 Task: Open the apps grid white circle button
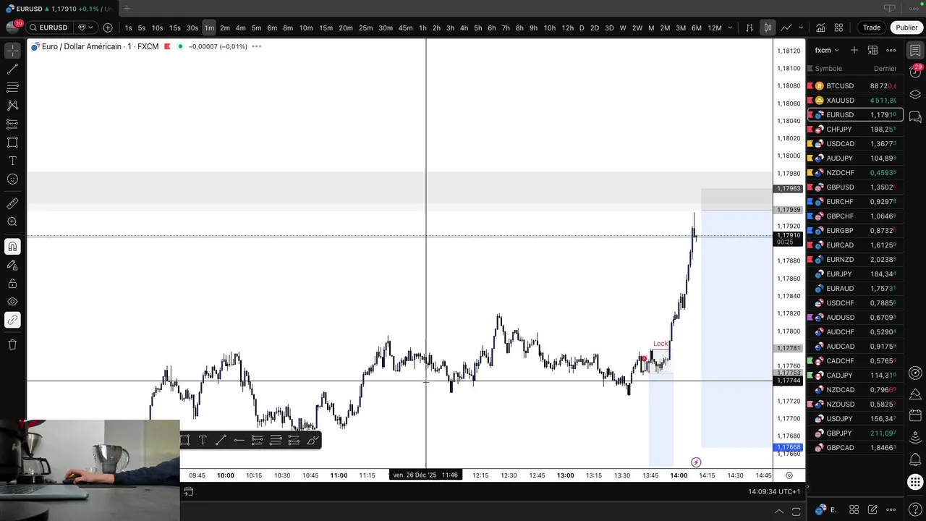click(915, 482)
